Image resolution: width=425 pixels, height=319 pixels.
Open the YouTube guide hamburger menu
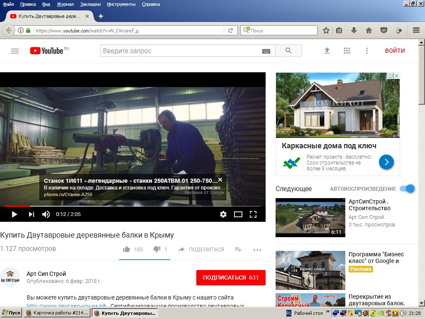(x=15, y=51)
